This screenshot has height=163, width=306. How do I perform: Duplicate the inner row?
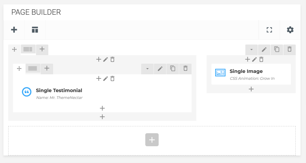click(173, 68)
